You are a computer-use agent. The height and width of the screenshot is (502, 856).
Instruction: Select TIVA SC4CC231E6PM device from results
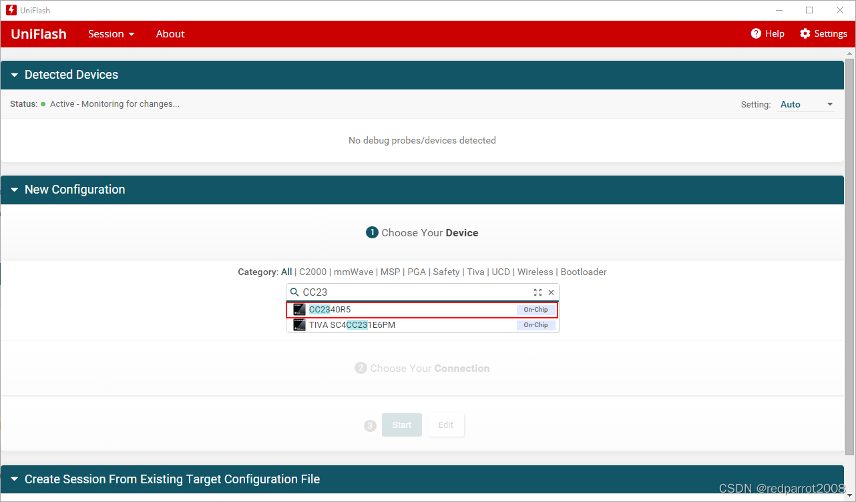(422, 325)
